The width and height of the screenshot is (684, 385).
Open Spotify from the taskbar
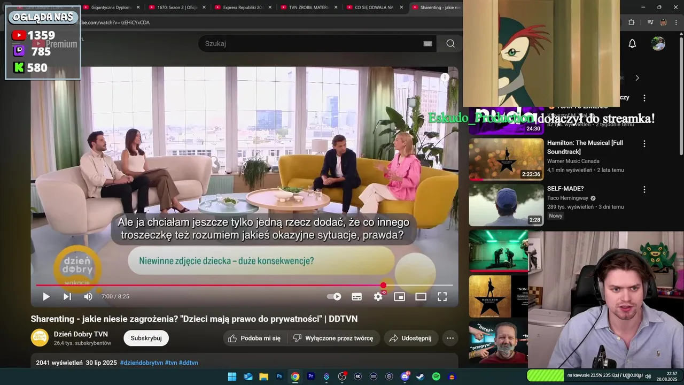coord(436,376)
